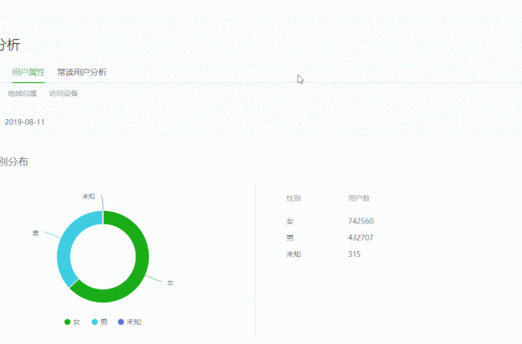Toggle the 未知 legend item under chart

tap(130, 322)
